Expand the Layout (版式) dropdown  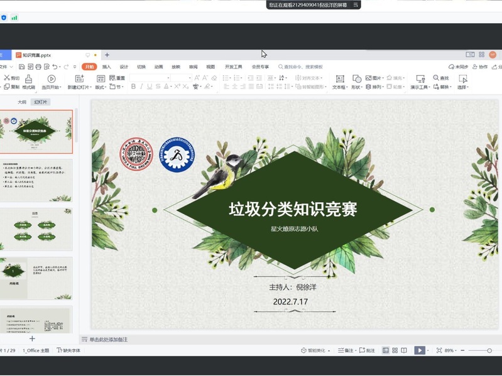click(x=101, y=87)
